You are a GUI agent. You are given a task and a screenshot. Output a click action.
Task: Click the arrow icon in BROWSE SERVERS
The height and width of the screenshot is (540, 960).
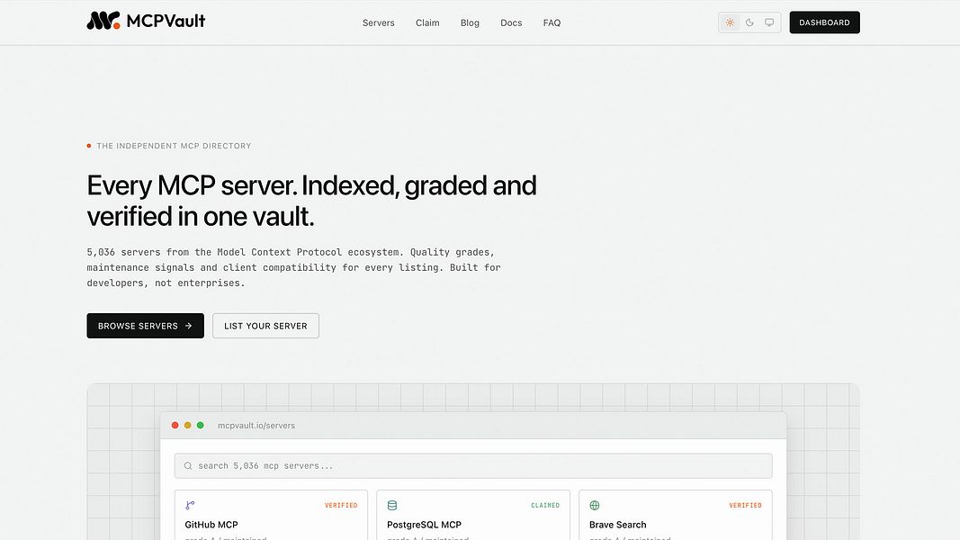coord(189,326)
